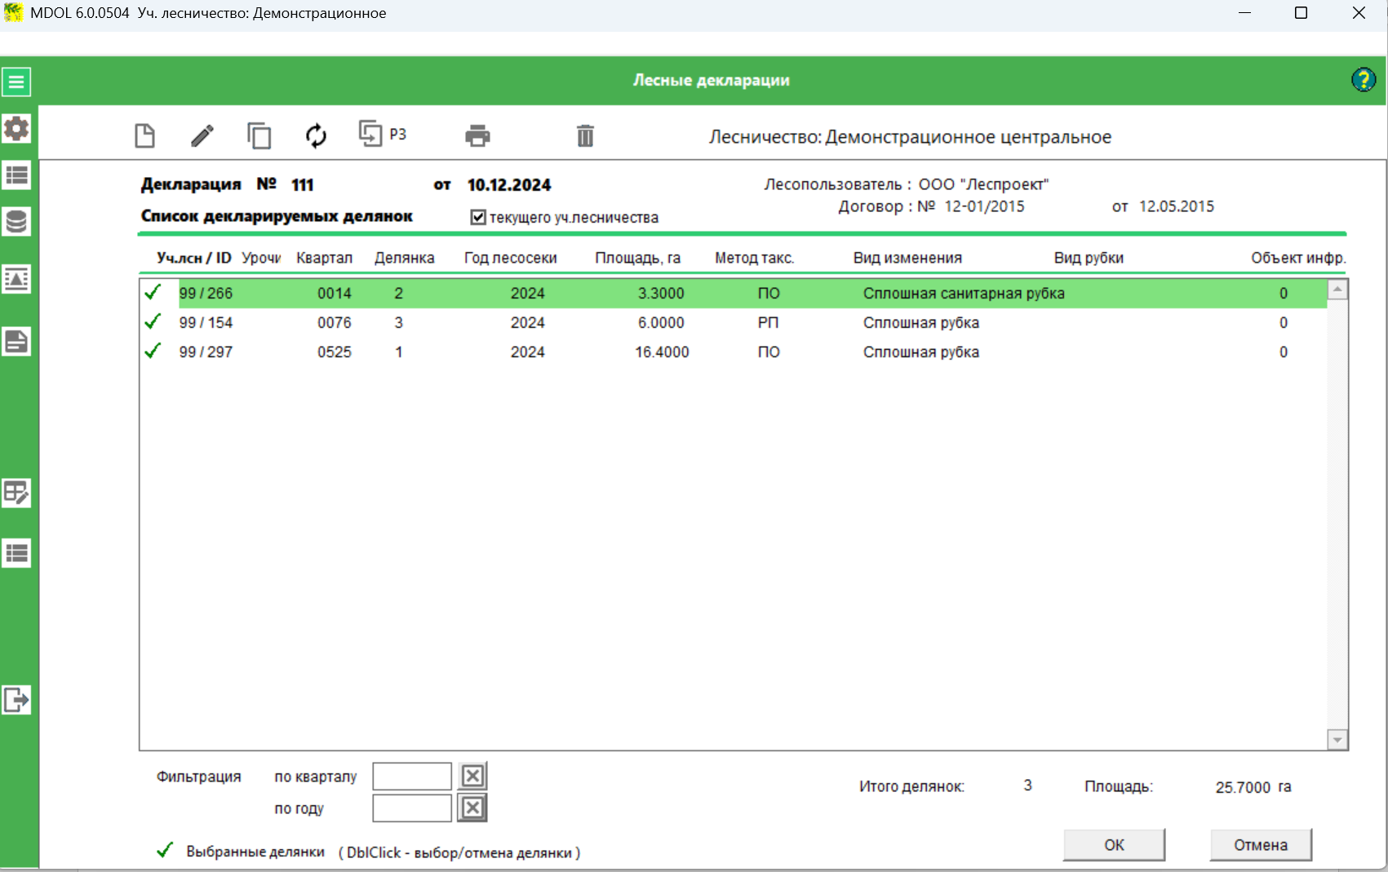Open the help question mark icon
The image size is (1388, 872).
tap(1363, 80)
